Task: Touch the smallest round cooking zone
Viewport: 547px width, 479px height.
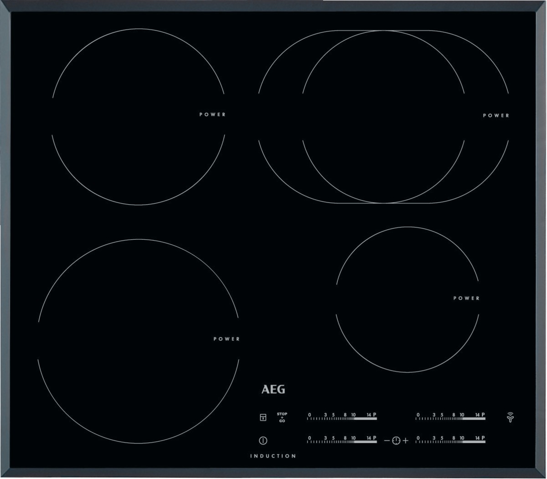Action: point(408,299)
